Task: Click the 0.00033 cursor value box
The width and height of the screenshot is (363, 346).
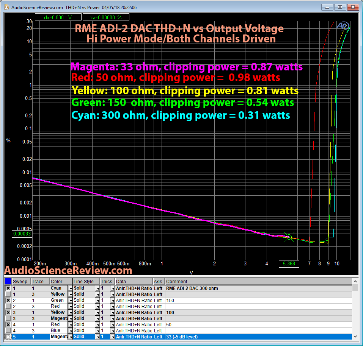Action: tap(22, 234)
